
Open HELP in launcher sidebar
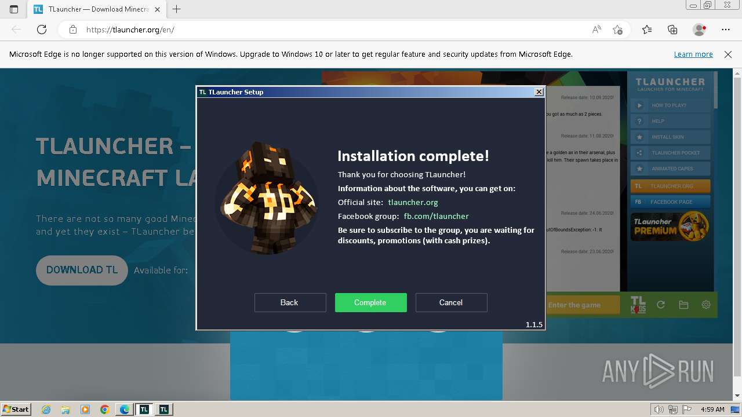[x=671, y=121]
